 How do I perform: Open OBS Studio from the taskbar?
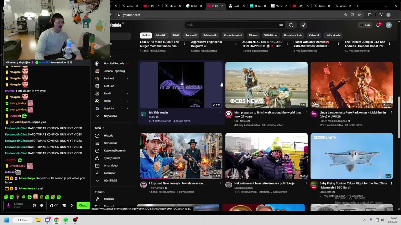(x=75, y=220)
